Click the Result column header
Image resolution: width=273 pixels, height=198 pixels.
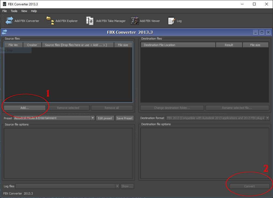coord(229,45)
